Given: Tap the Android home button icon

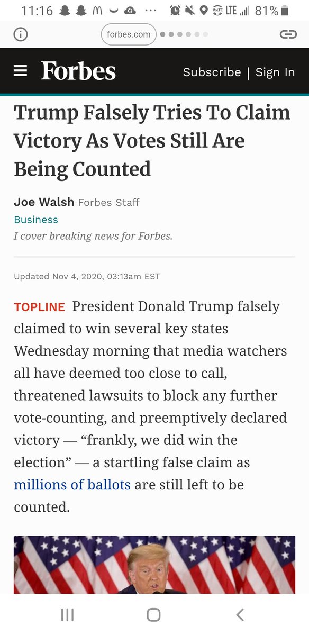Looking at the screenshot, I should (x=153, y=614).
